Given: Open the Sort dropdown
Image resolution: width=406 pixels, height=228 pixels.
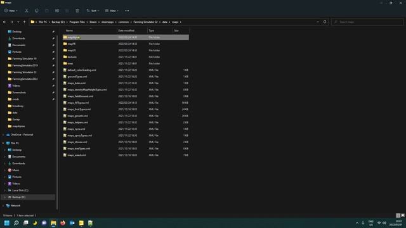Looking at the screenshot, I should [93, 11].
